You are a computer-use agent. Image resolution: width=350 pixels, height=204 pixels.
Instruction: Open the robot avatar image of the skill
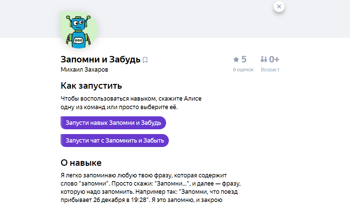pos(79,30)
